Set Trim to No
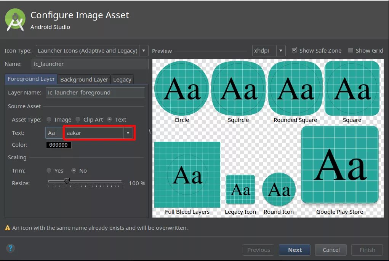Screen dimensions: 389x261 [x=74, y=170]
